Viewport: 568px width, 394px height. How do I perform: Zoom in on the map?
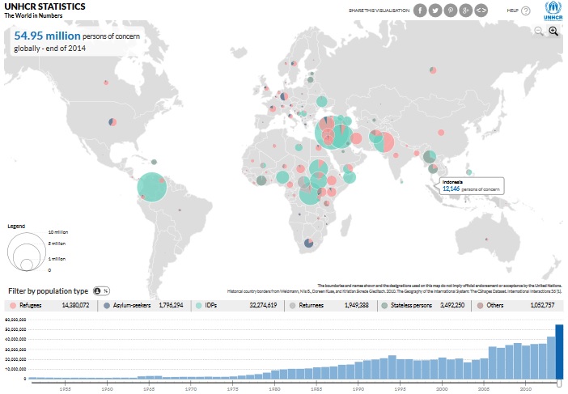click(x=554, y=31)
